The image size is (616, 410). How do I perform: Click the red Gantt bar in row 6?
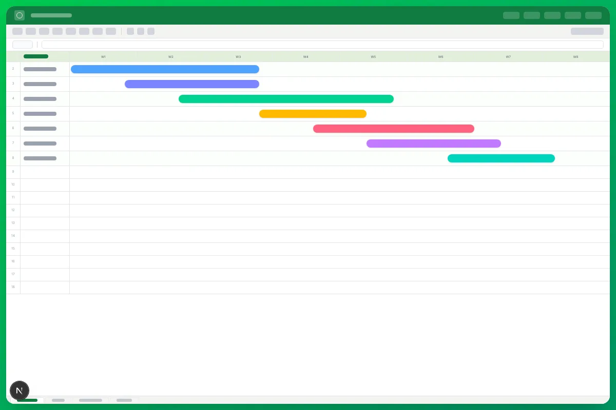click(x=394, y=129)
